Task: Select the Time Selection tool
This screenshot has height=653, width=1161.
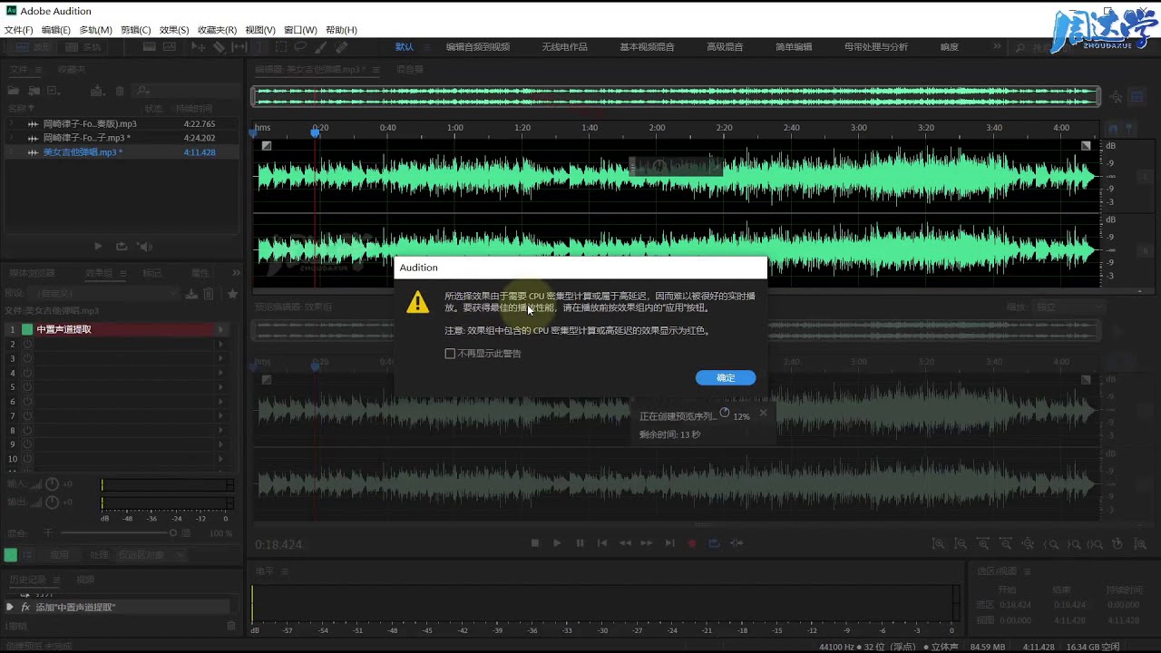Action: [x=259, y=47]
